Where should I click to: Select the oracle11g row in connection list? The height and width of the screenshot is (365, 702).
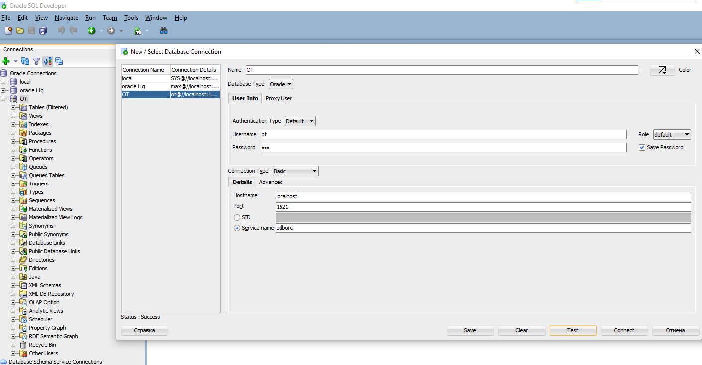pos(170,86)
